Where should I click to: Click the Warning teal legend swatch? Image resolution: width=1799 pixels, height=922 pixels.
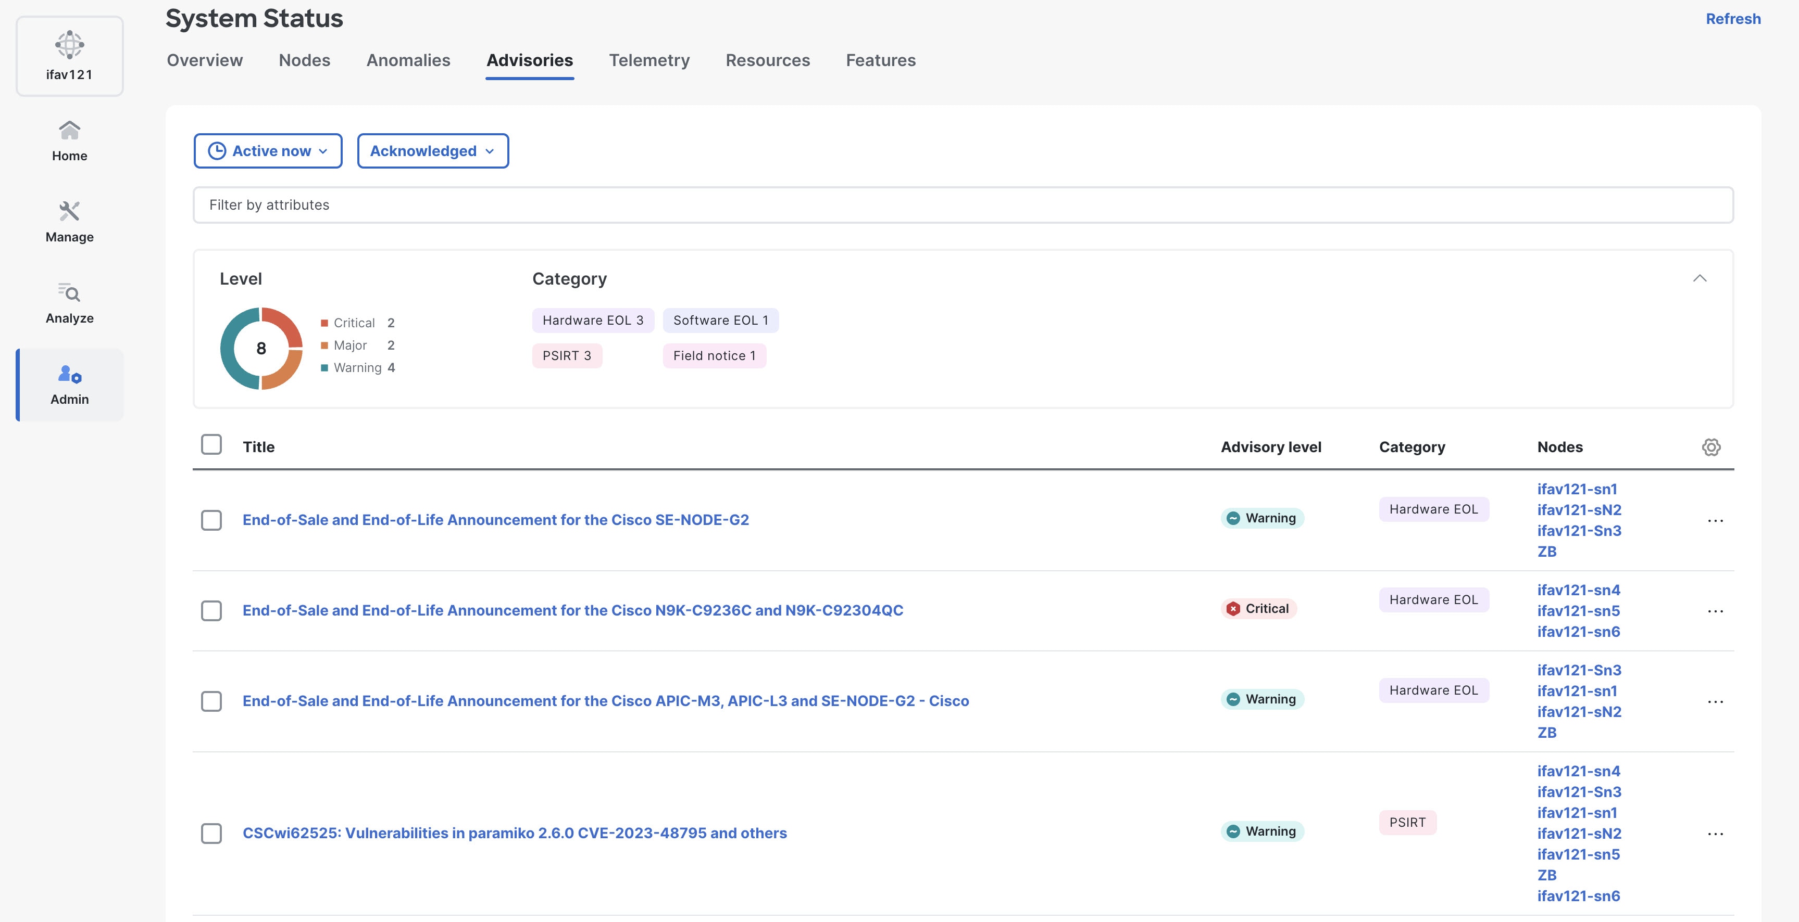pos(324,367)
